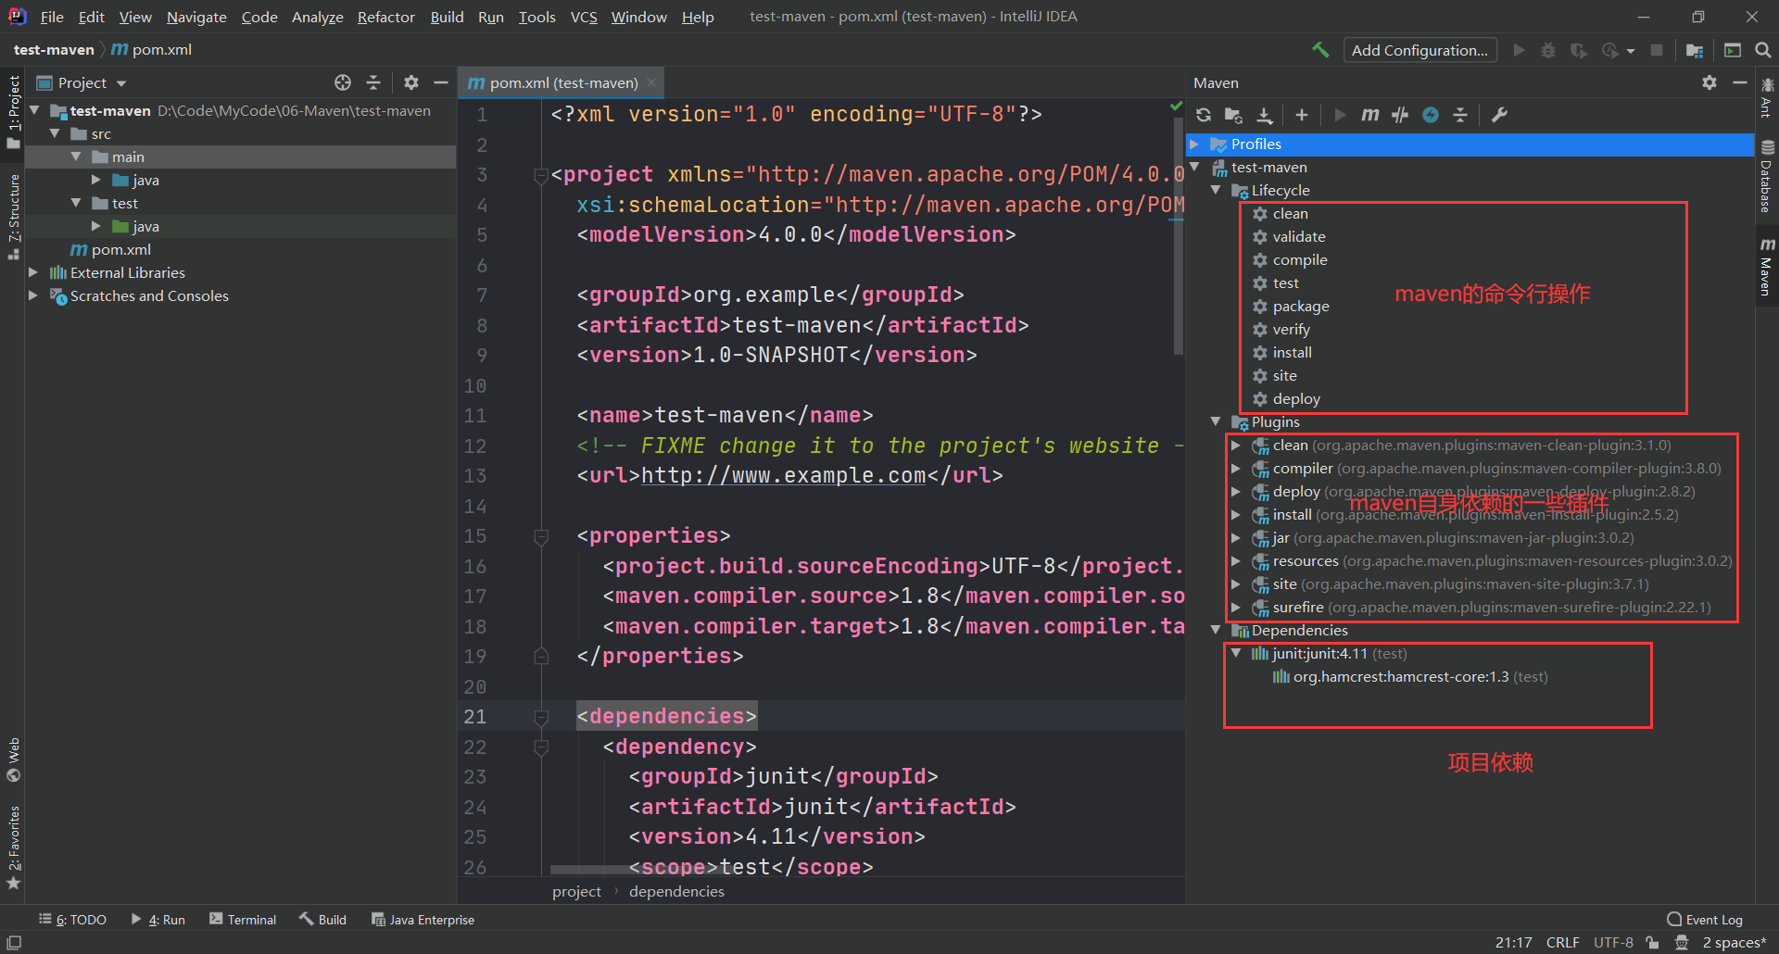
Task: Collapse all nodes in Maven panel
Action: [1460, 115]
